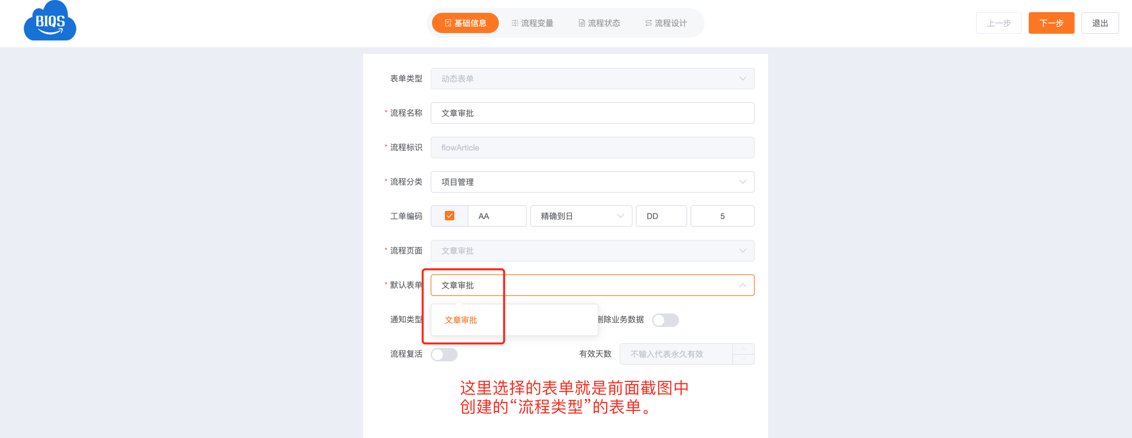Click the 流程变量 step icon
1132x438 pixels.
point(515,23)
